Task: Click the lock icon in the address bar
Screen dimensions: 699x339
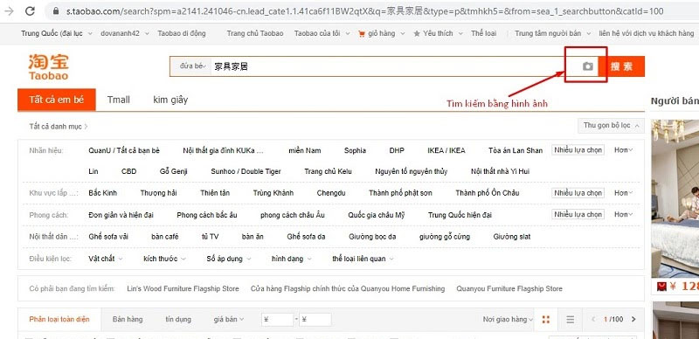Action: pos(56,11)
